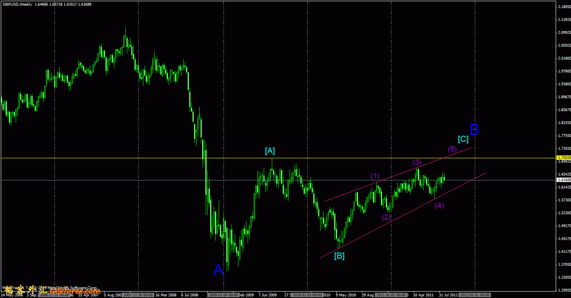Select the purple (4) wave label
The height and width of the screenshot is (298, 571).
(439, 206)
